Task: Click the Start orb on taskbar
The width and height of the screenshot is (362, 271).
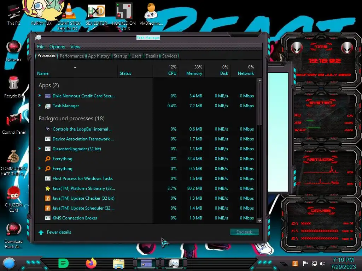Action: (9, 263)
